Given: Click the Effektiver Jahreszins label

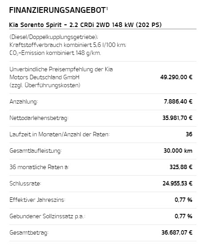Looking at the screenshot, I should click(38, 200).
